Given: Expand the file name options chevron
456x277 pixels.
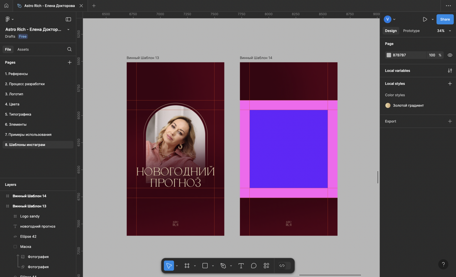Looking at the screenshot, I should pyautogui.click(x=68, y=29).
